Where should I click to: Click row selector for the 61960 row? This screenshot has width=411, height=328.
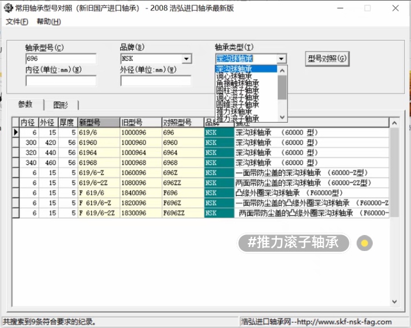click(x=16, y=143)
